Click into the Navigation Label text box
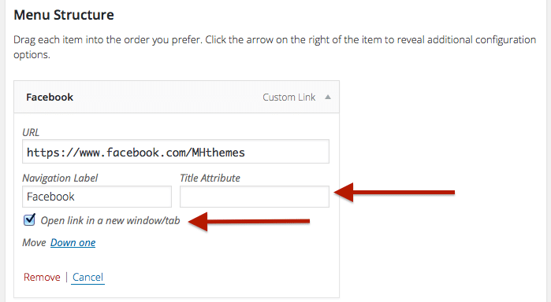This screenshot has width=551, height=302. coord(97,197)
